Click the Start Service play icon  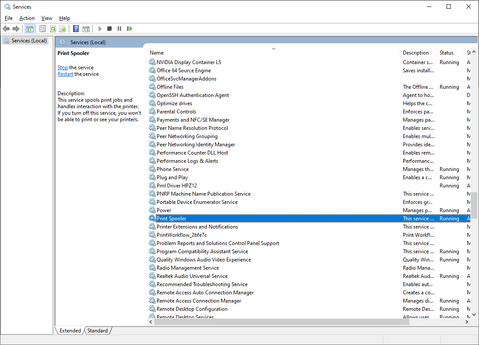(100, 29)
